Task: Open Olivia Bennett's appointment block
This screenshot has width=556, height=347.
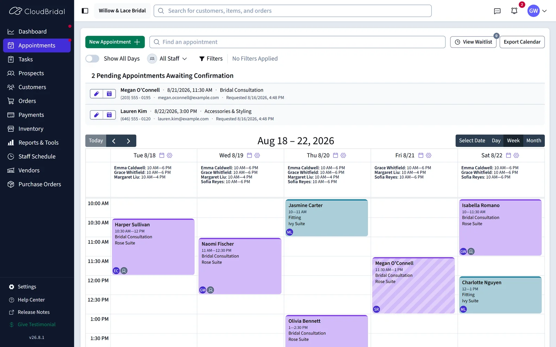Action: (327, 331)
